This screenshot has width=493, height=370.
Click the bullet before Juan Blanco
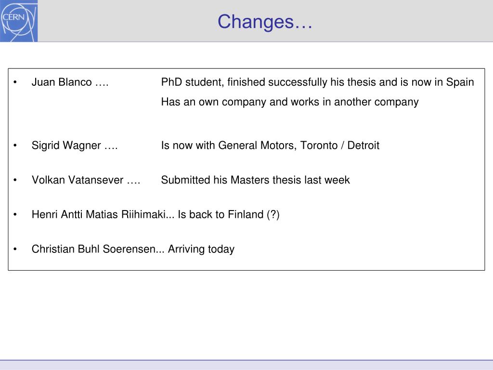[x=15, y=82]
